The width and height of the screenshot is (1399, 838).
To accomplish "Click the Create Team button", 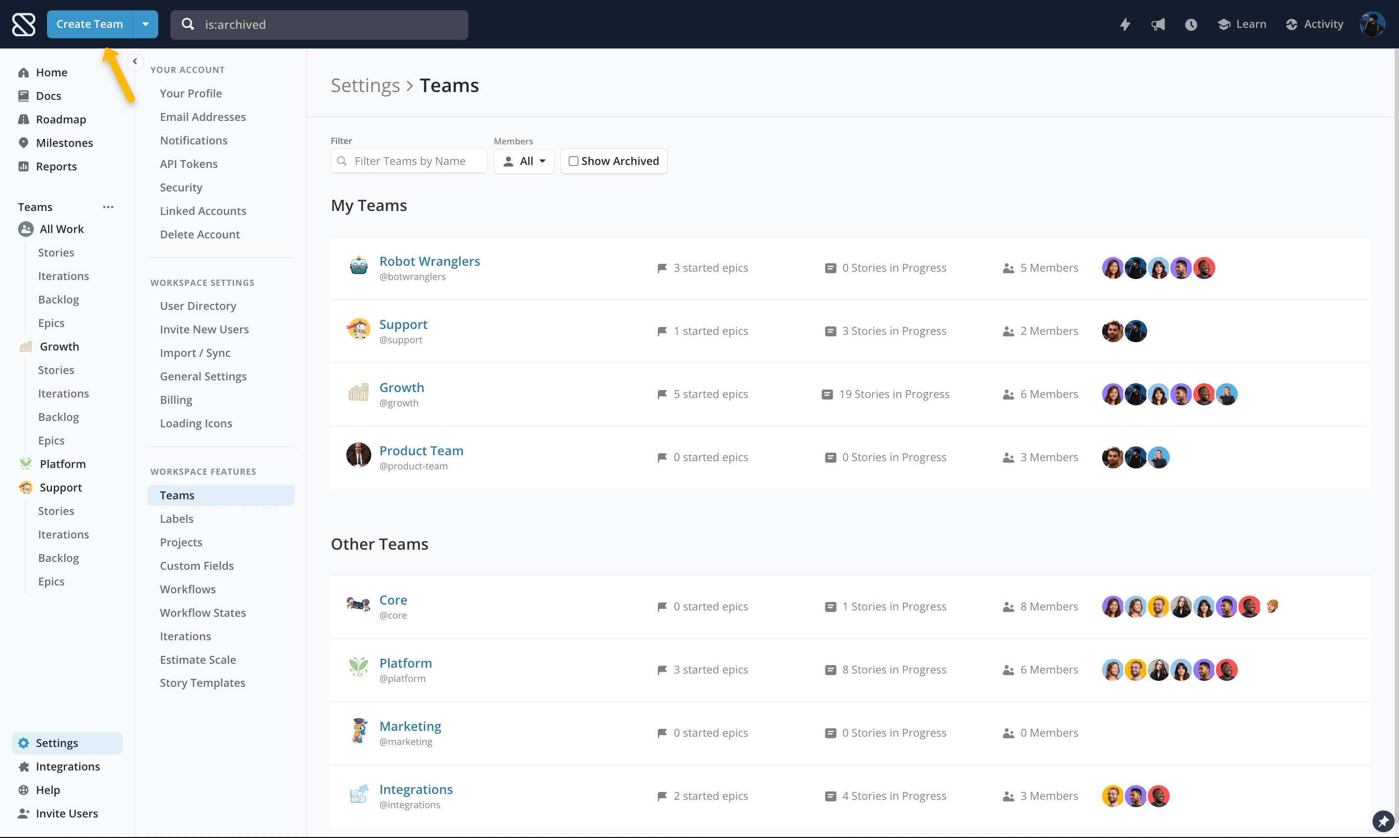I will tap(90, 23).
